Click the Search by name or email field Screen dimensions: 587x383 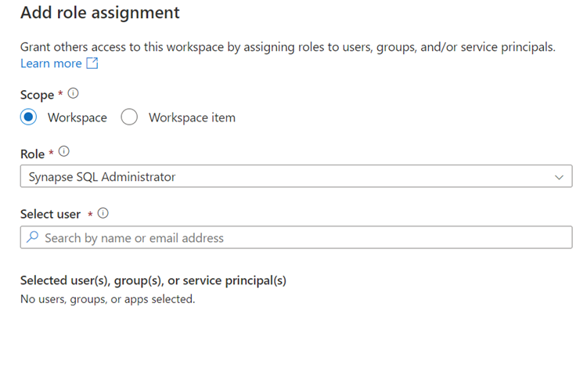pos(296,237)
